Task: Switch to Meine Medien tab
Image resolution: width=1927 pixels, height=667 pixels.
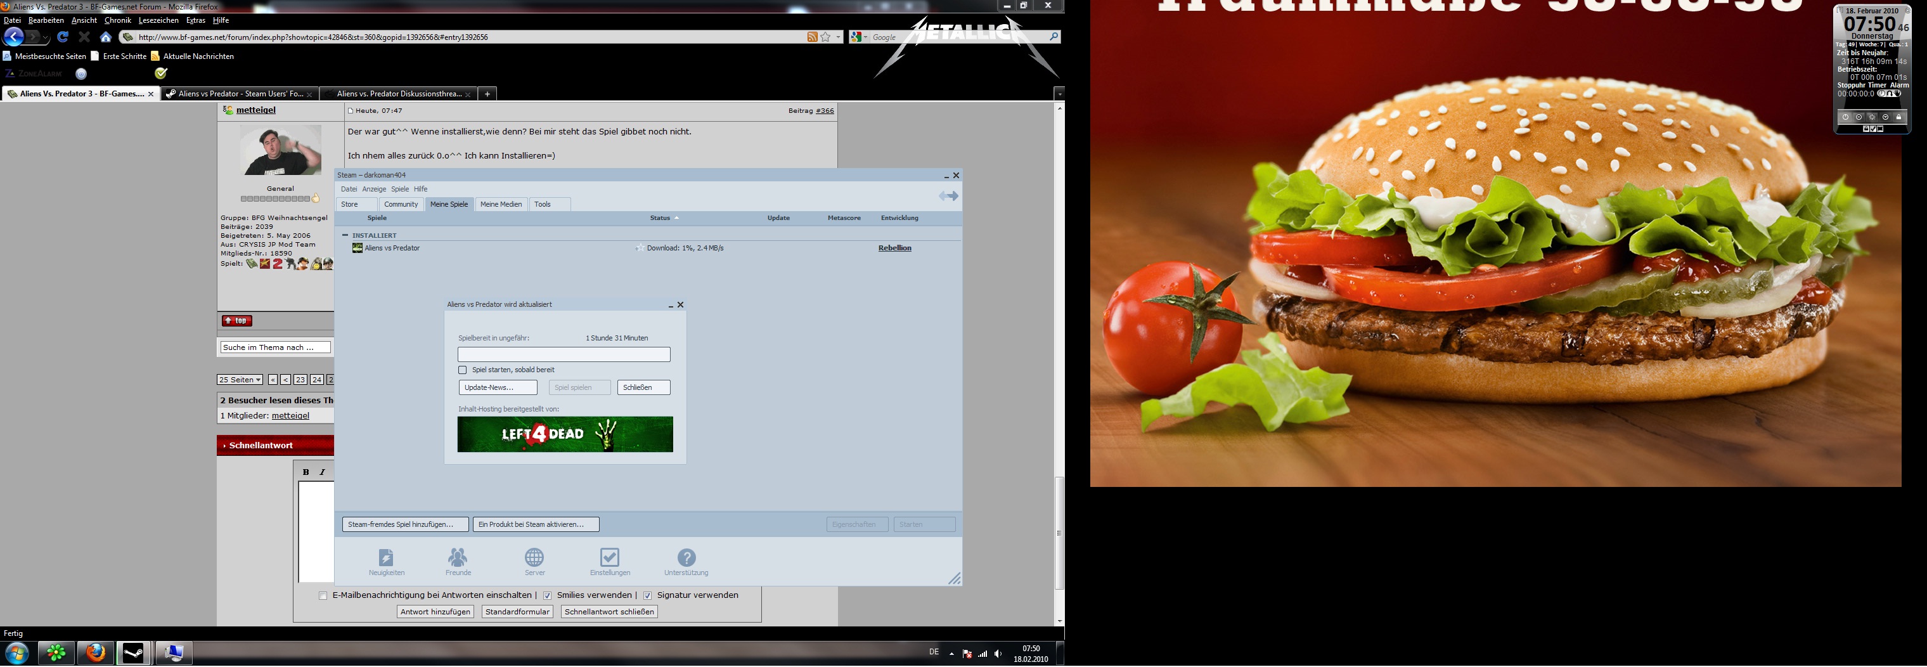Action: [x=501, y=204]
